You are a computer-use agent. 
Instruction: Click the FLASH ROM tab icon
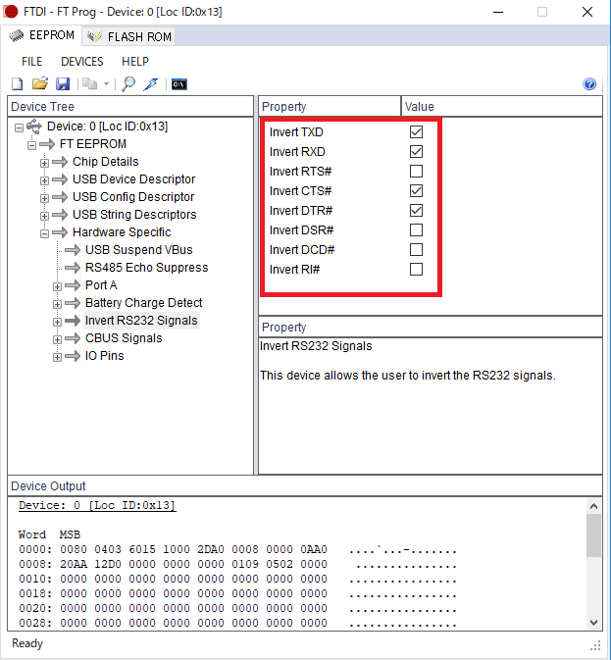click(x=94, y=36)
